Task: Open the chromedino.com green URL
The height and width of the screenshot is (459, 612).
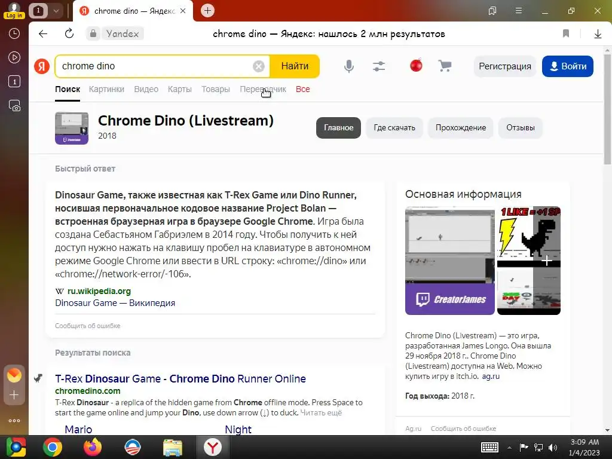Action: coord(88,391)
